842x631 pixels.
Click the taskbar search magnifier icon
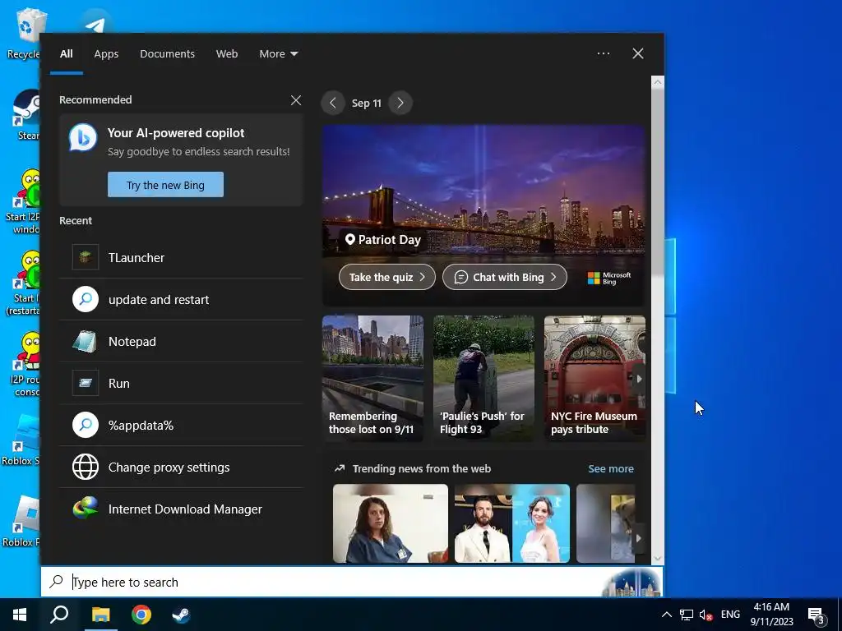pyautogui.click(x=59, y=615)
